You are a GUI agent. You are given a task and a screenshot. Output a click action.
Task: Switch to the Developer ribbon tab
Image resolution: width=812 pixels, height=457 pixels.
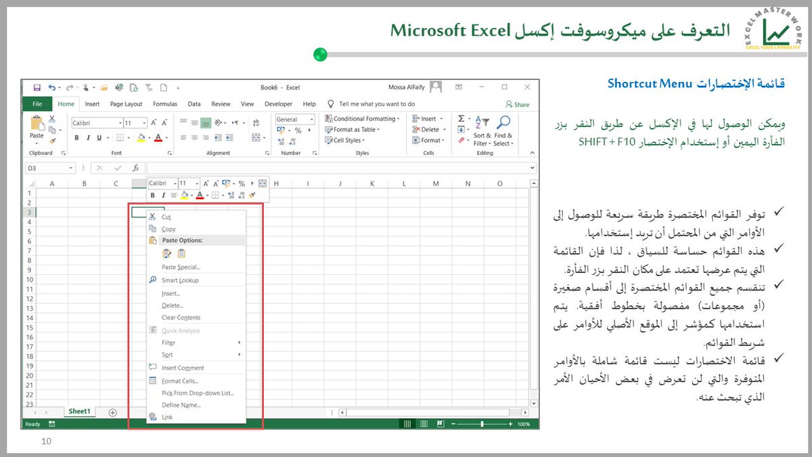(x=278, y=104)
